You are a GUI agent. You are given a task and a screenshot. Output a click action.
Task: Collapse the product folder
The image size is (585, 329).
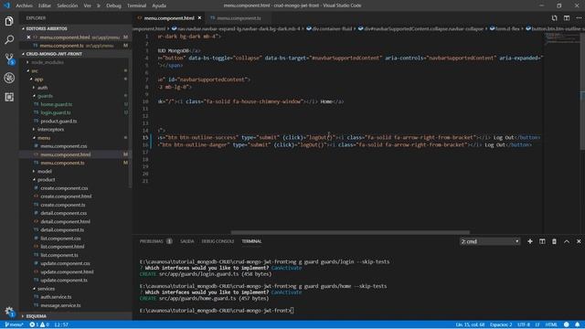(46, 179)
